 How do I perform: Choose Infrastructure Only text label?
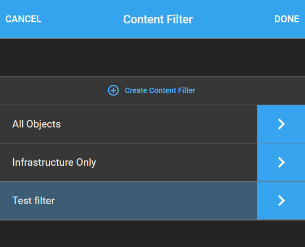(x=54, y=162)
